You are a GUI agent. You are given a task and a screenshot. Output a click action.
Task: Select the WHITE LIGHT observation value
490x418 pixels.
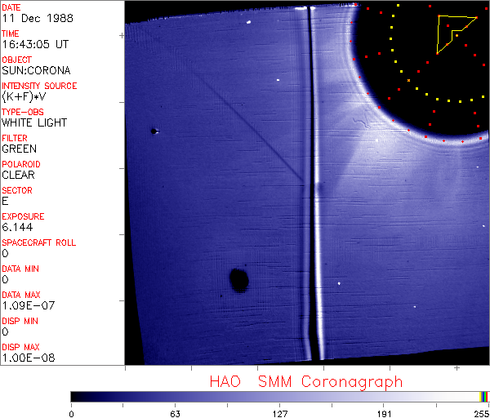[x=34, y=122]
